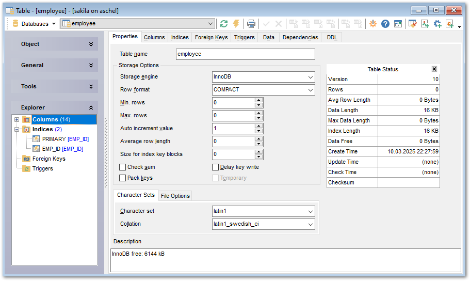470x281 pixels.
Task: Open the DDL tab
Action: click(332, 37)
